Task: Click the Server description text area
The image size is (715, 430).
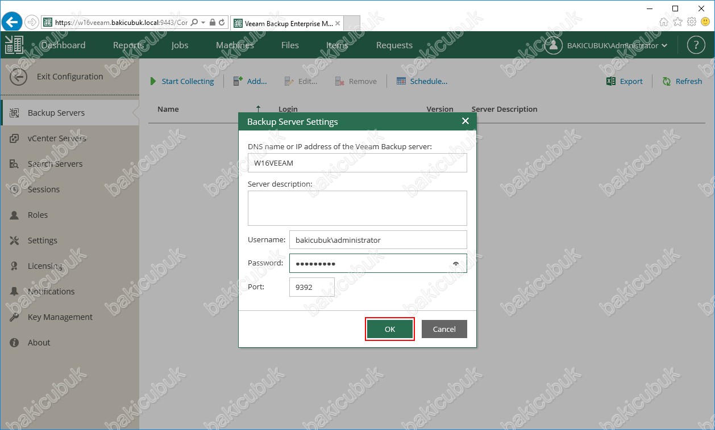Action: pos(357,208)
